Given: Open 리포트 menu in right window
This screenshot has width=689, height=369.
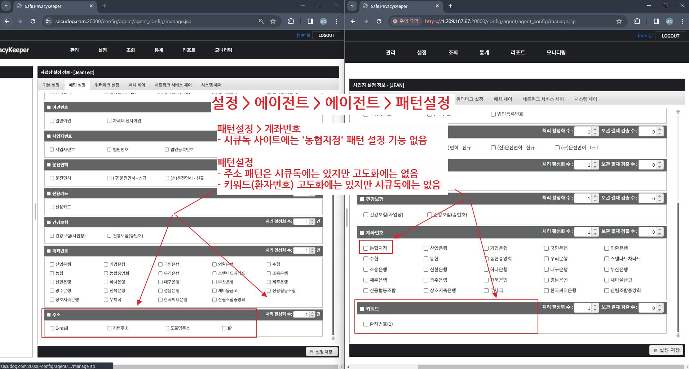Looking at the screenshot, I should click(518, 52).
